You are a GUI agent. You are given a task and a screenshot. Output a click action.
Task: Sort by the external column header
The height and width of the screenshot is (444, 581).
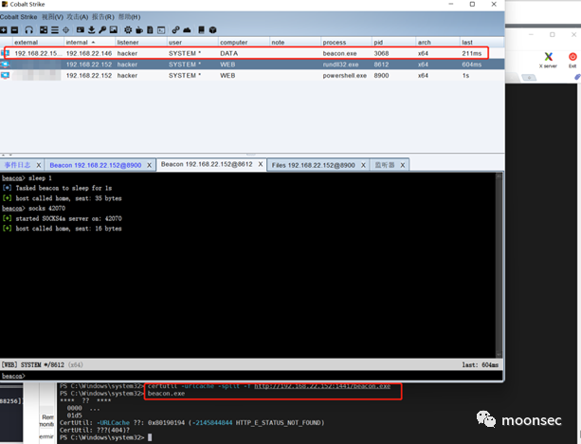click(38, 43)
